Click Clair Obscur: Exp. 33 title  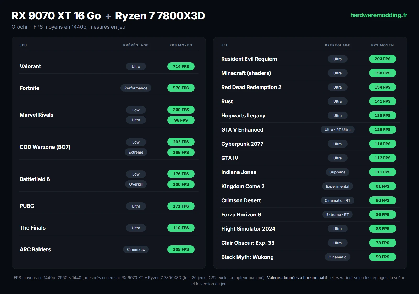[x=248, y=243]
